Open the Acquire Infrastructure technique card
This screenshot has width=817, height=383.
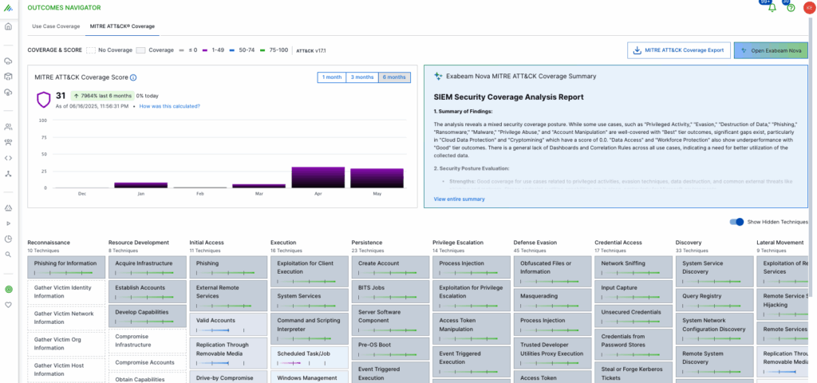point(147,267)
